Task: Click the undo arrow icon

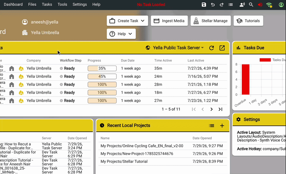Action: [213, 5]
